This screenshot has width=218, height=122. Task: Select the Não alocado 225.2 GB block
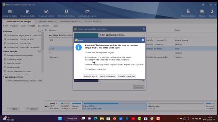(176, 106)
